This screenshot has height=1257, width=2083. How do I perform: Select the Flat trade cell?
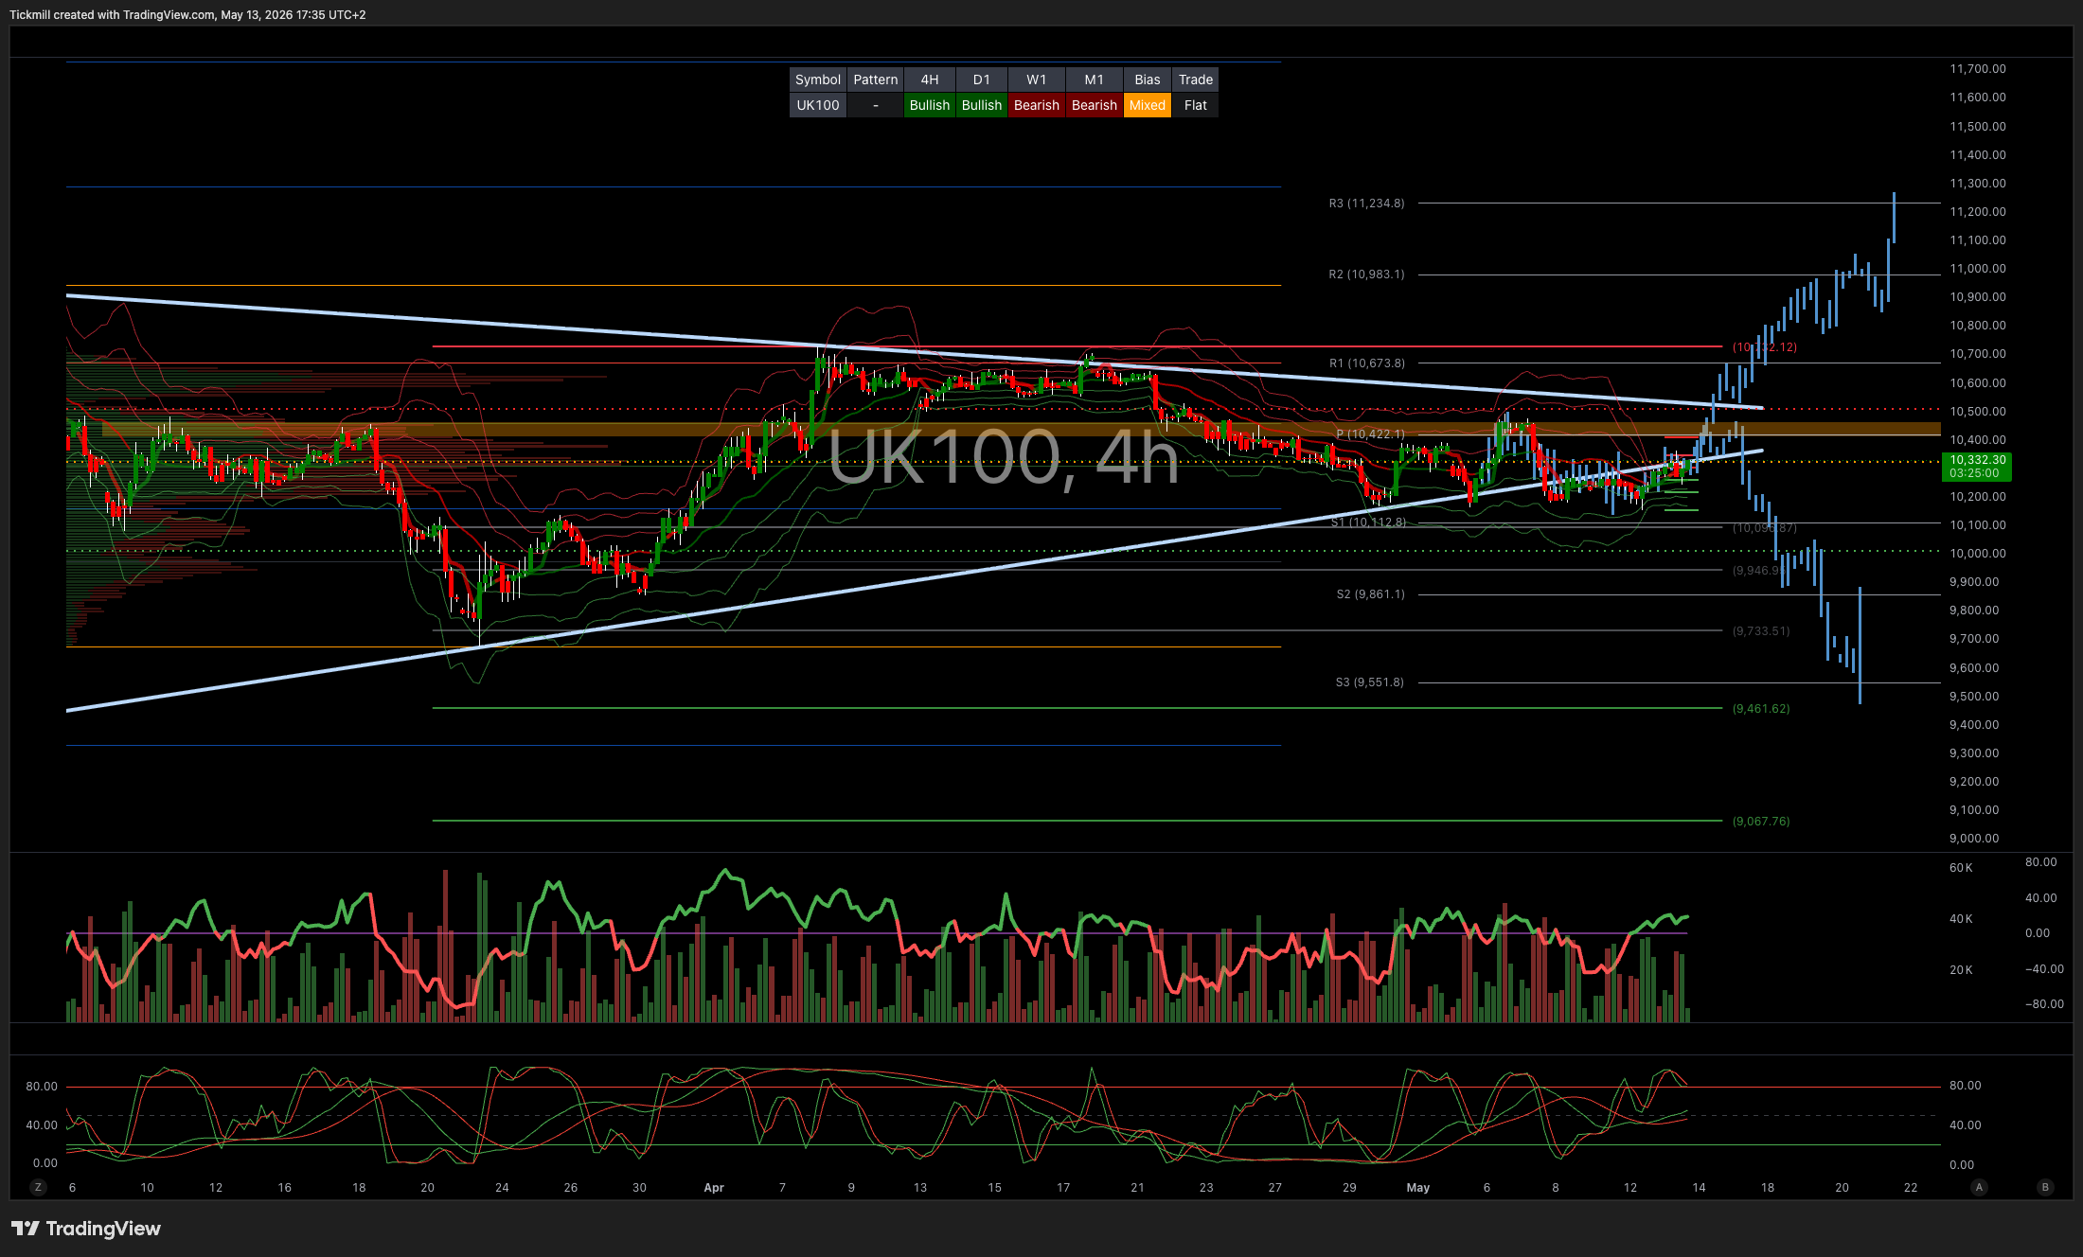click(1196, 105)
